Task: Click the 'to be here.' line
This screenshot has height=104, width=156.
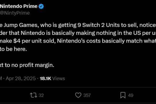Action: coord(14,49)
